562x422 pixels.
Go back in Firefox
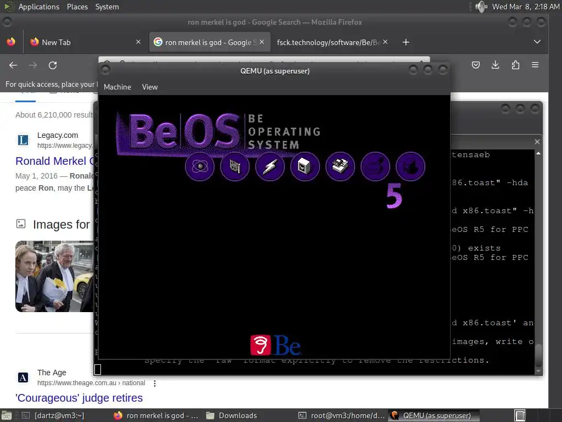13,65
